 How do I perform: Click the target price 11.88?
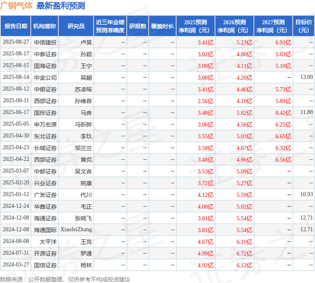click(306, 112)
